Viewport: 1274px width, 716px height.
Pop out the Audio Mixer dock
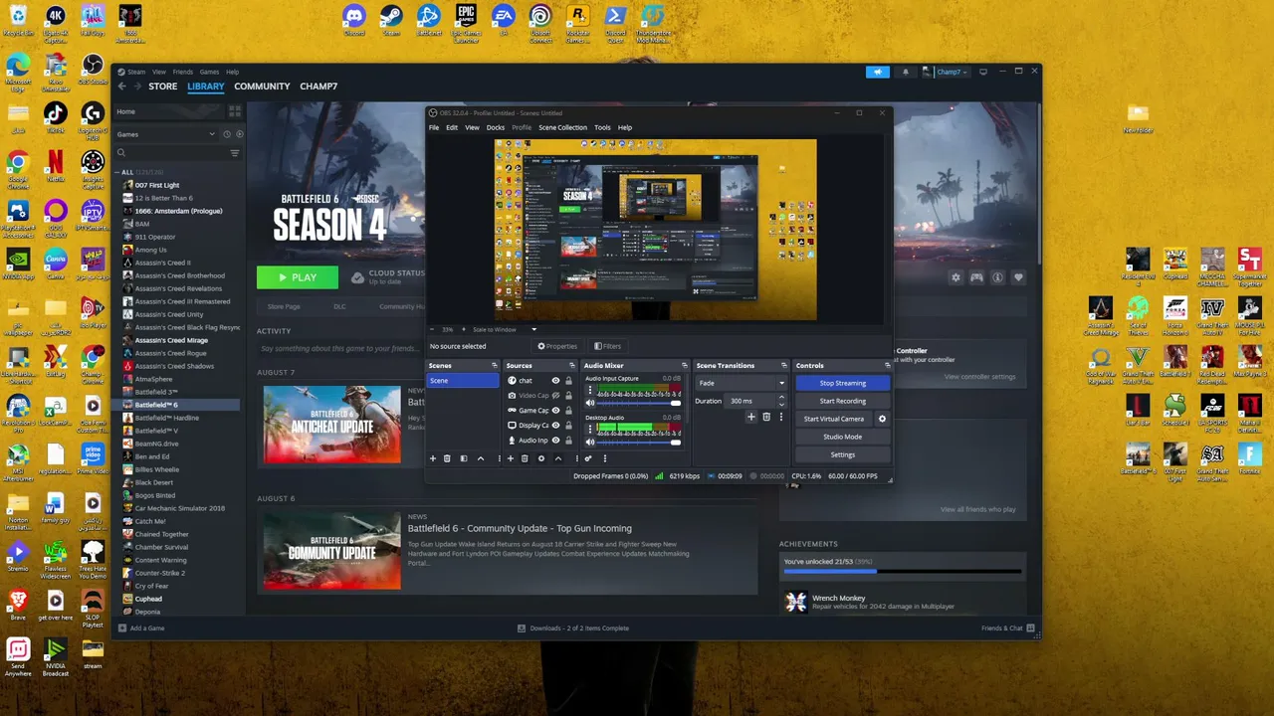click(x=685, y=366)
